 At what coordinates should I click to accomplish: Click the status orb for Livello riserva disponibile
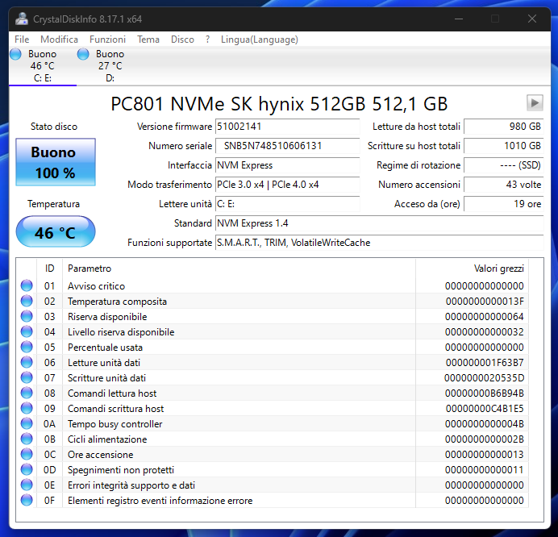27,331
